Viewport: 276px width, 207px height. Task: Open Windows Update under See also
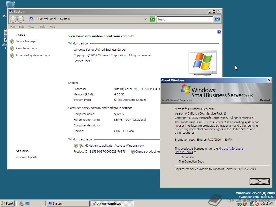[27, 157]
